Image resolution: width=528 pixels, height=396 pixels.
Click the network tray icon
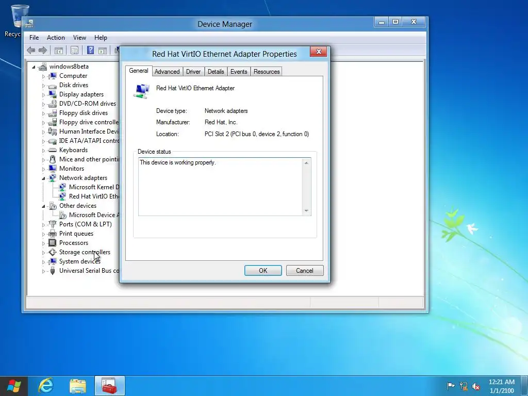[x=464, y=386]
